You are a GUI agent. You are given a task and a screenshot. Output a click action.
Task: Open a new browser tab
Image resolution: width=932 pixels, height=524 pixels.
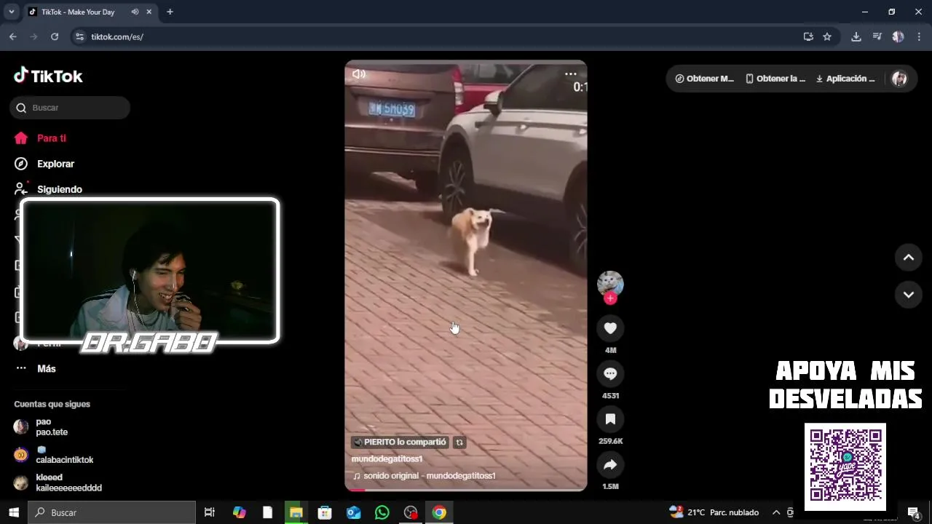[170, 12]
